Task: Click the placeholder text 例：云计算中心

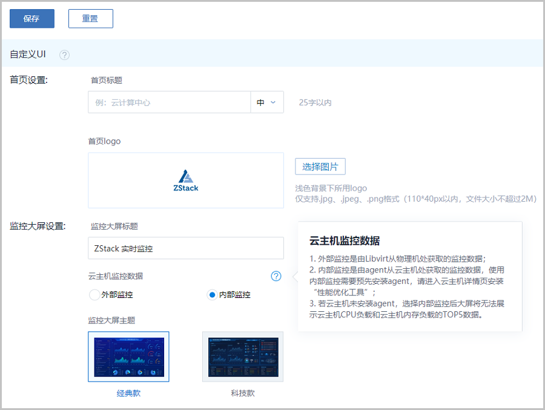Action: pos(133,102)
